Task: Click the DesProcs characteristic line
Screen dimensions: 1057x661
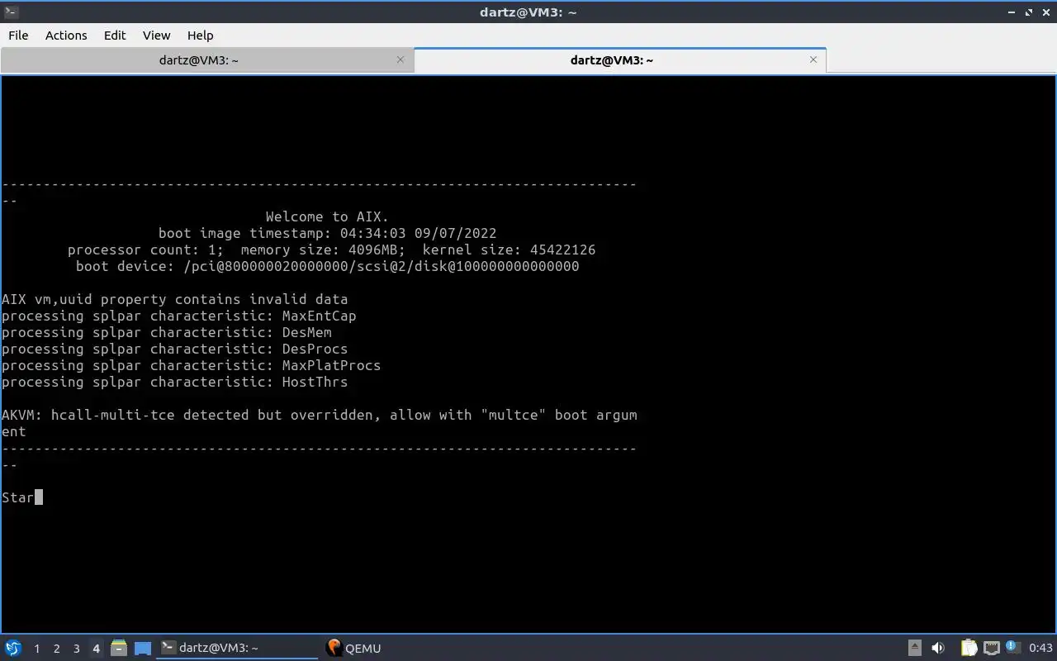Action: coord(174,350)
